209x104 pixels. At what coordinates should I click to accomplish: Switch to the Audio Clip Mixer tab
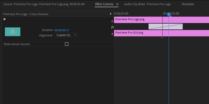point(147,4)
